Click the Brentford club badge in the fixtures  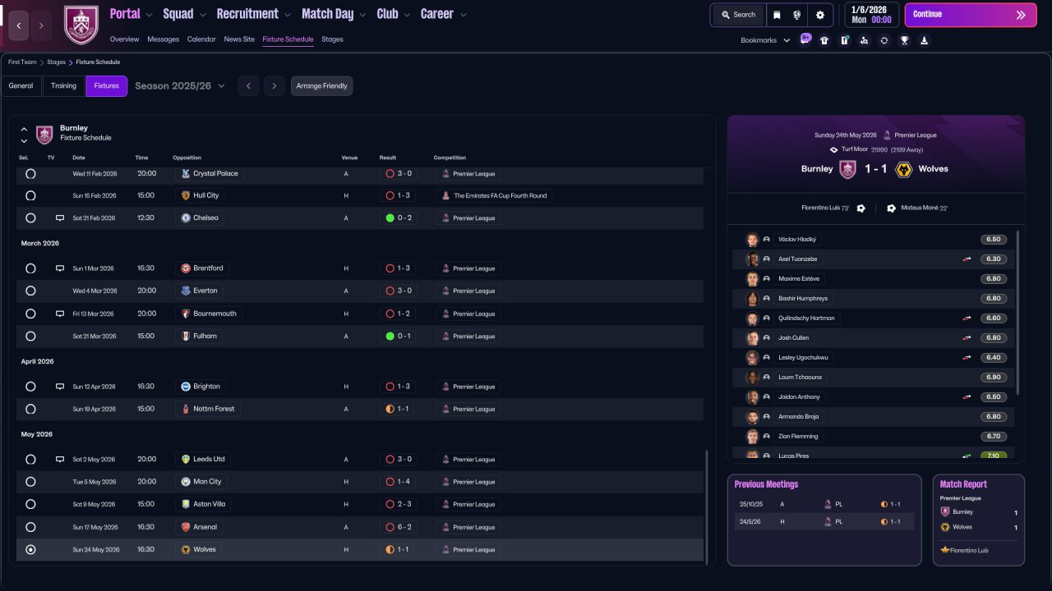click(186, 268)
